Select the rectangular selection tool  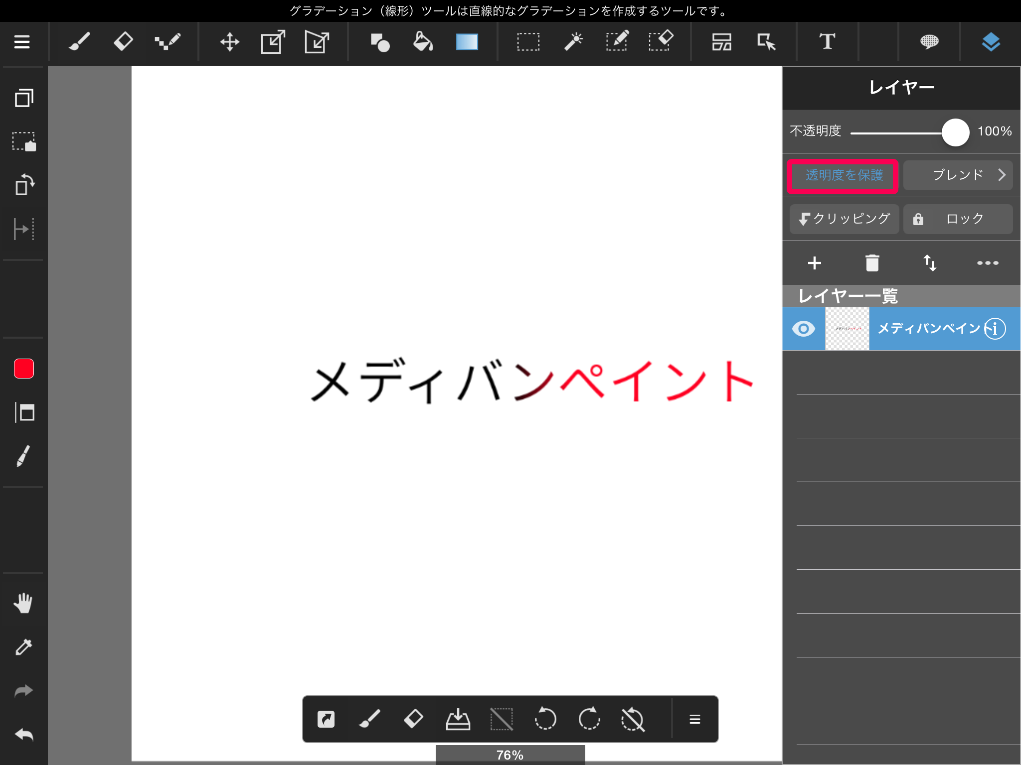pyautogui.click(x=528, y=42)
